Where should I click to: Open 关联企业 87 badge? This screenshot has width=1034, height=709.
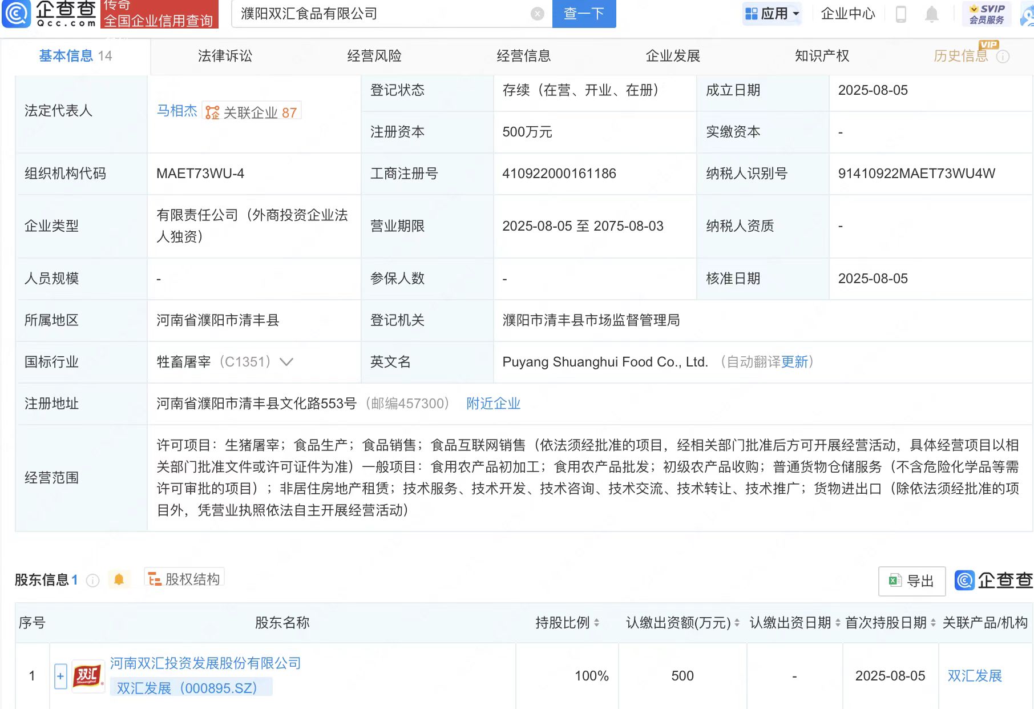252,112
